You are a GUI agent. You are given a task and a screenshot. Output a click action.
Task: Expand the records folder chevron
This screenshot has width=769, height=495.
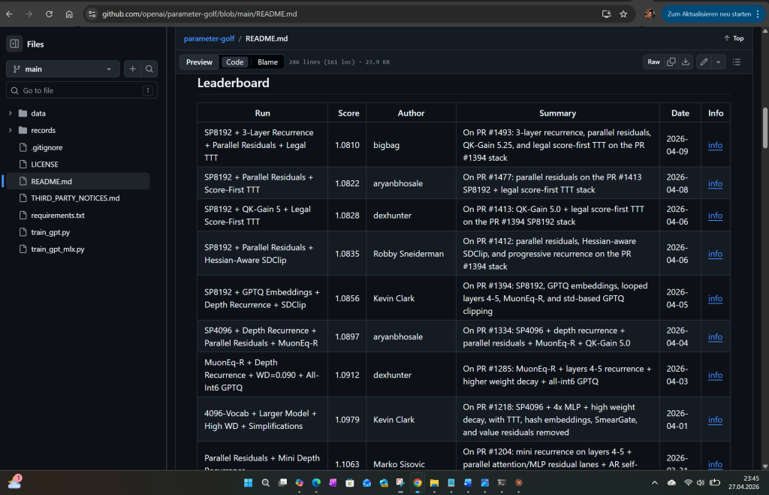point(11,130)
